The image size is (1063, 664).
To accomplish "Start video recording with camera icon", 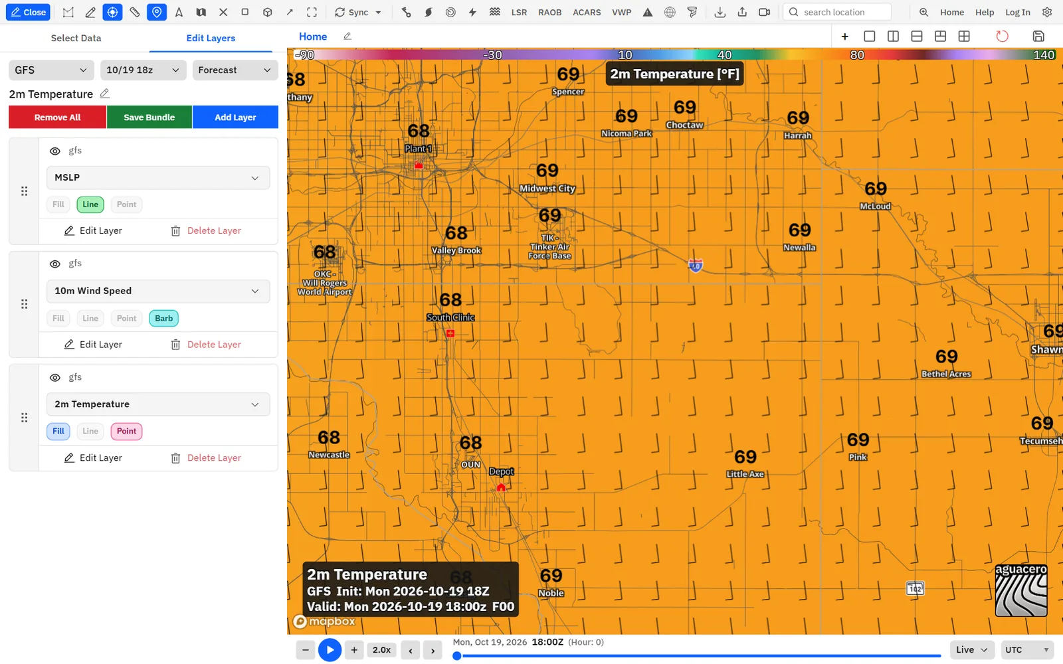I will pyautogui.click(x=765, y=12).
